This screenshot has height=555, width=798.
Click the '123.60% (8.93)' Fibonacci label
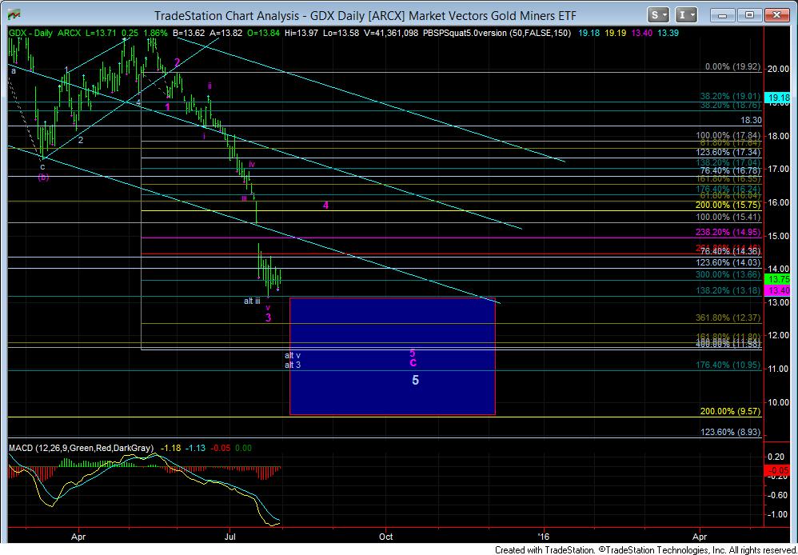[731, 432]
